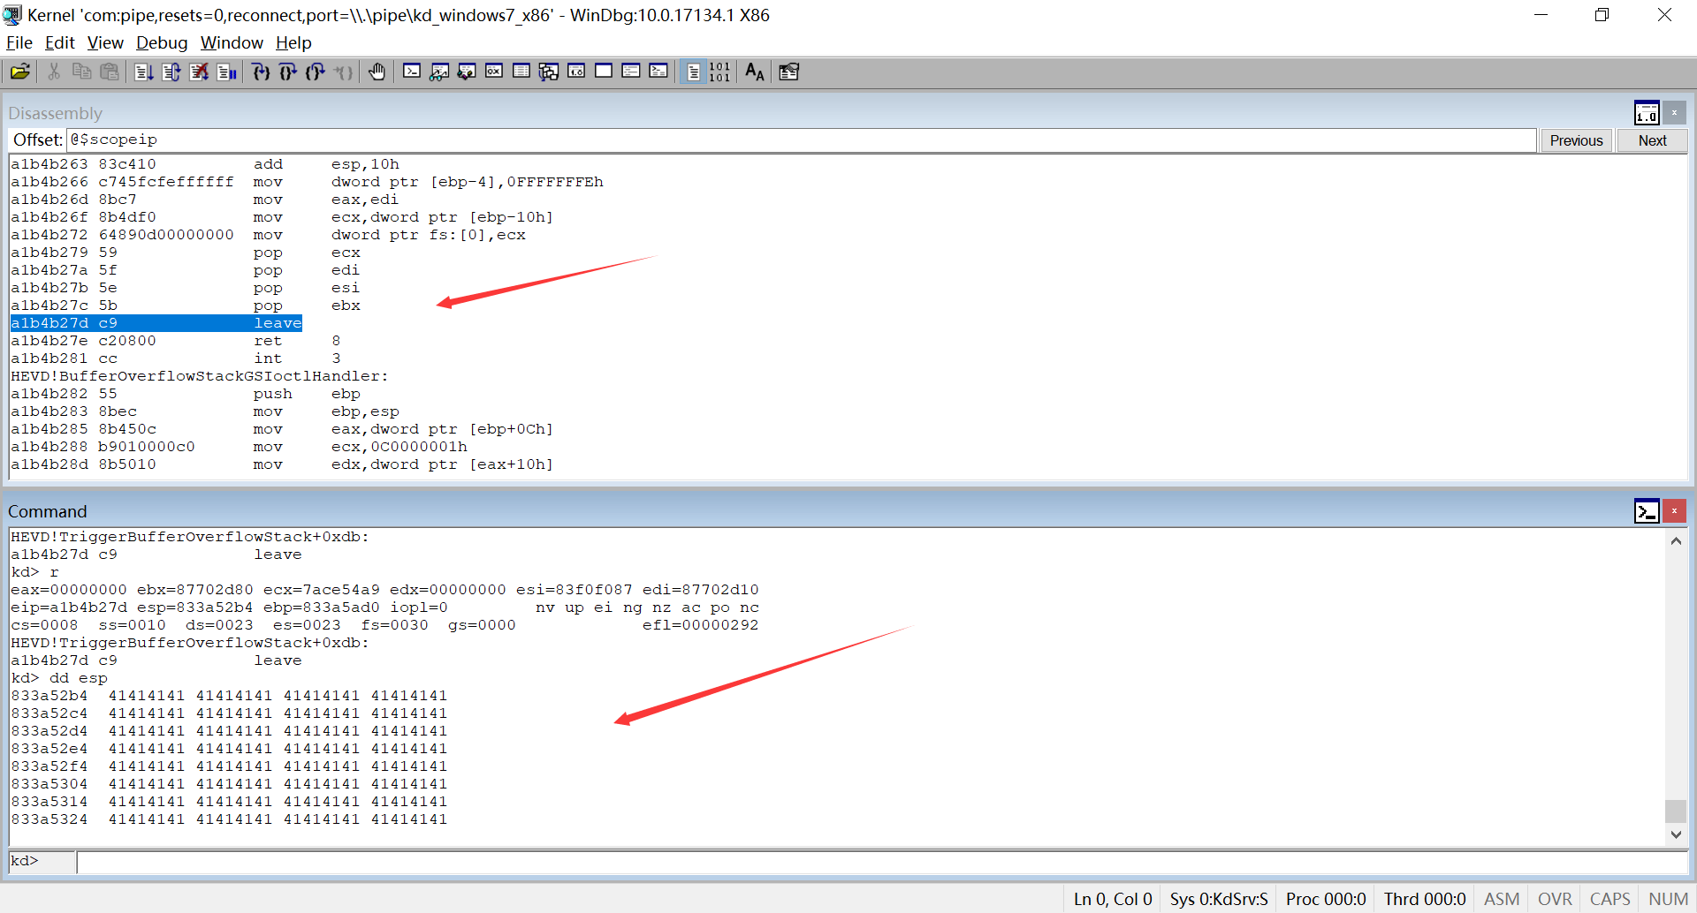Open the File menu
The image size is (1697, 913).
(19, 42)
